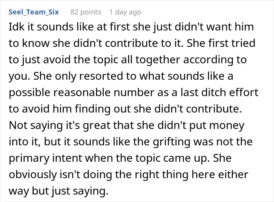This screenshot has height=202, width=274.
Task: Open the 1 day ago timestamp permalink
Action: [125, 12]
